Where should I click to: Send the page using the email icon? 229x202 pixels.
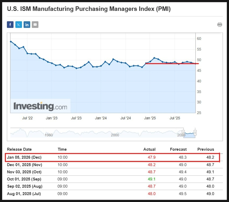point(35,25)
